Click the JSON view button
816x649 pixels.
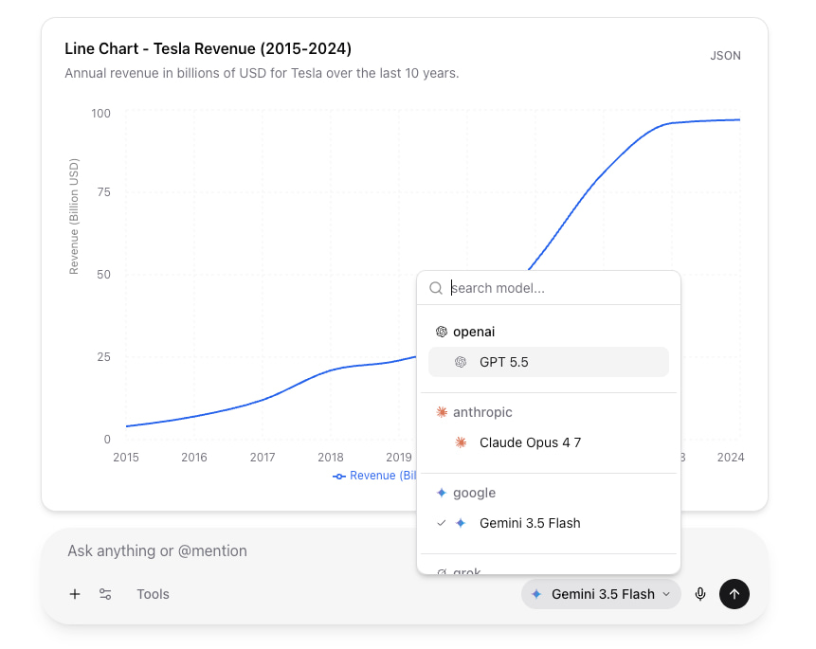tap(725, 56)
